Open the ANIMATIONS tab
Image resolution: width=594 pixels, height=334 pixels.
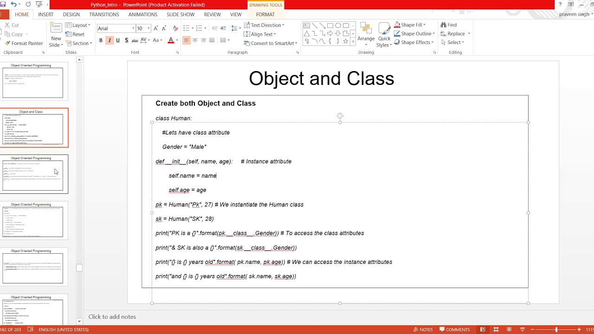tap(143, 14)
